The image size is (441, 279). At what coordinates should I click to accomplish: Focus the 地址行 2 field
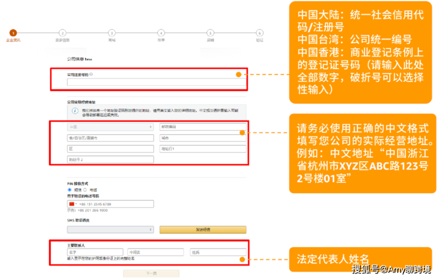tap(110, 160)
